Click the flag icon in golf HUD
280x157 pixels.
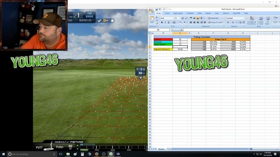click(106, 20)
